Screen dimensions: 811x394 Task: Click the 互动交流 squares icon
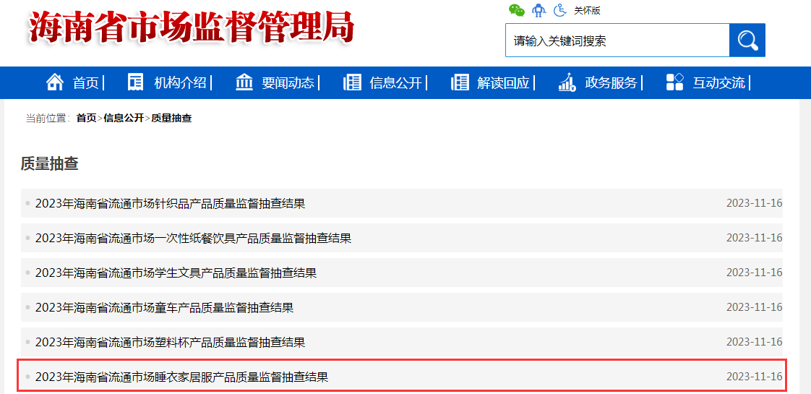click(x=675, y=82)
